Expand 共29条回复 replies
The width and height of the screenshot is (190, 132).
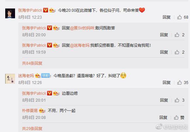tap(32, 129)
